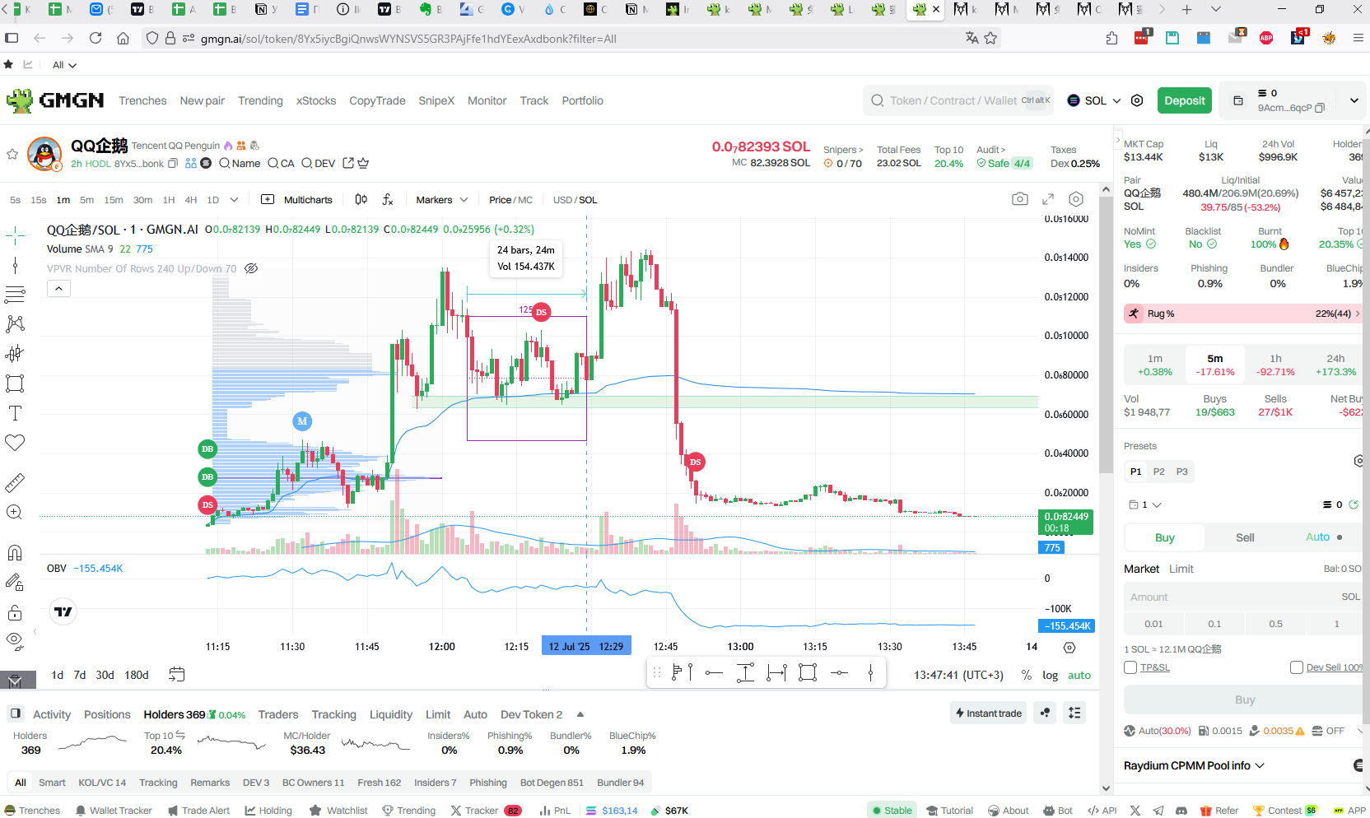Collapse the indicator legend arrow
Screen dimensions: 1370x818
[x=59, y=288]
